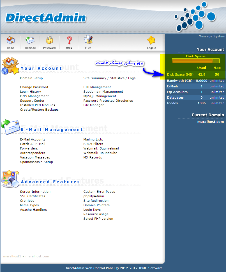This screenshot has width=226, height=272.
Task: Click the Home house icon
Action: [11, 40]
